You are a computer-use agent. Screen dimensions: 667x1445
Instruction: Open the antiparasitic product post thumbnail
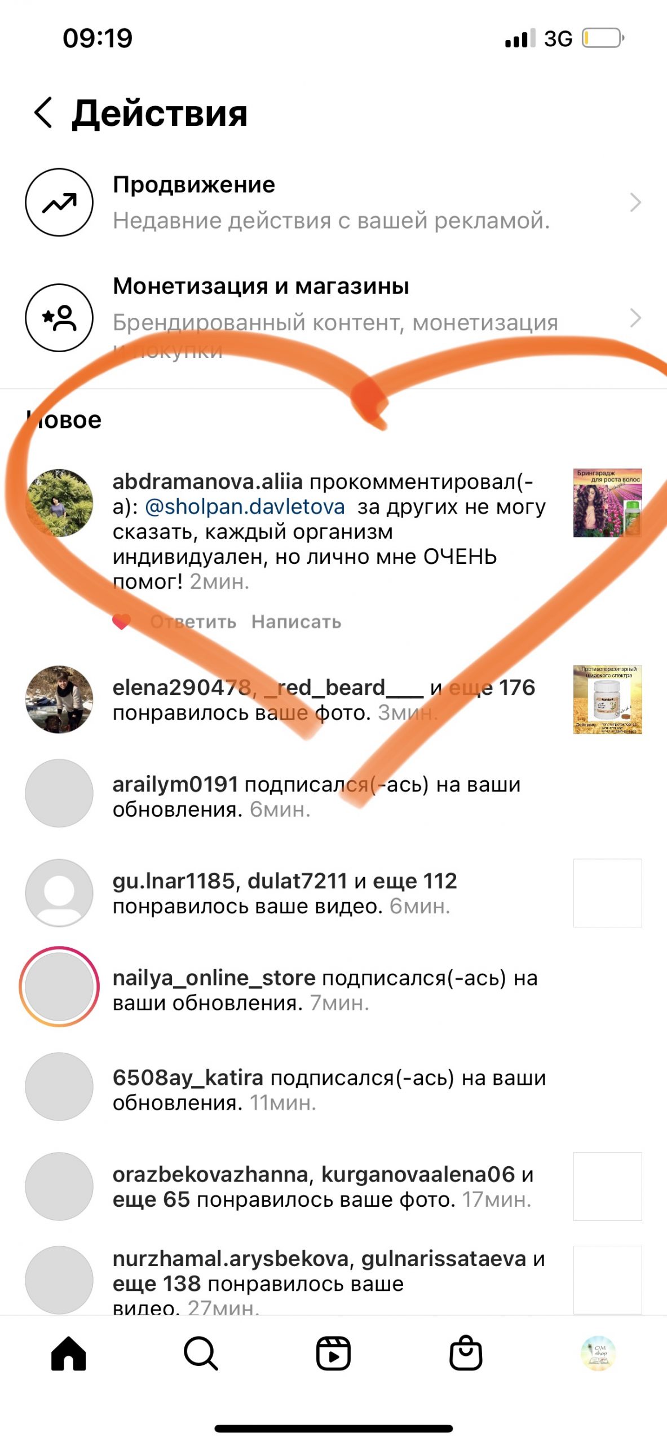(608, 699)
